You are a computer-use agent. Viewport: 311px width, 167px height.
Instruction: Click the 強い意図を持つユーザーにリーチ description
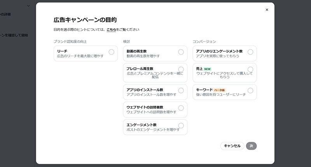[221, 95]
